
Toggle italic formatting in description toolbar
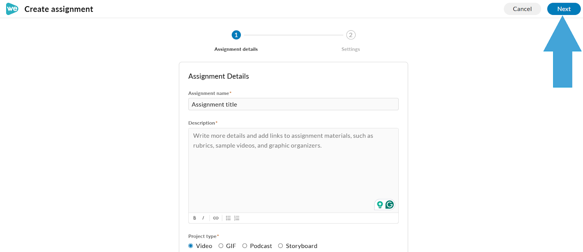point(203,218)
